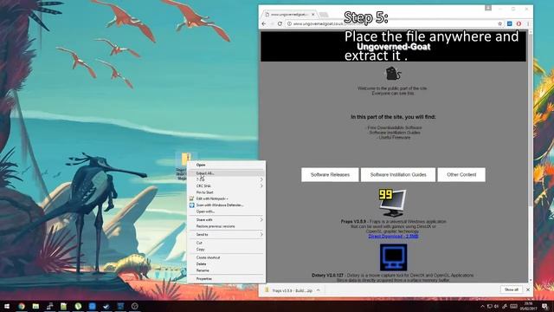Image resolution: width=554 pixels, height=312 pixels.
Task: Open File Explorer from the taskbar
Action: click(35, 306)
